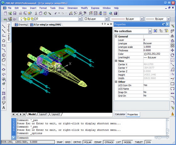The width and height of the screenshot is (176, 145).
Task: Click the Quick Select filter icon
Action: pyautogui.click(x=166, y=31)
